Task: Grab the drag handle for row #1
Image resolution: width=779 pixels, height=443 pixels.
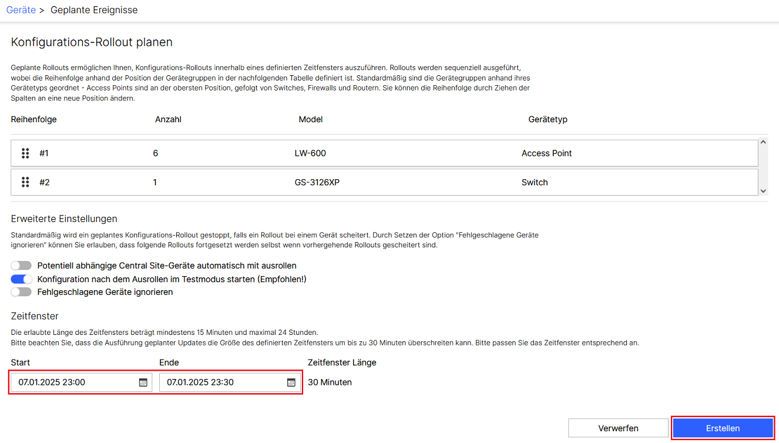Action: [25, 153]
